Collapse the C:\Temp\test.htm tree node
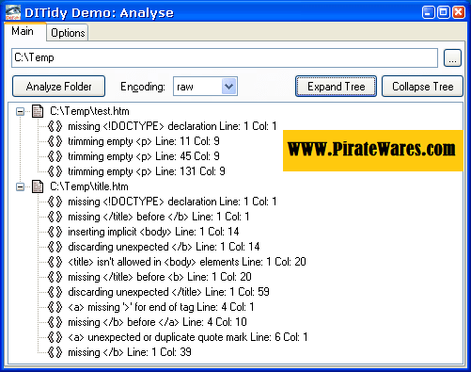This screenshot has height=372, width=471. tap(20, 111)
